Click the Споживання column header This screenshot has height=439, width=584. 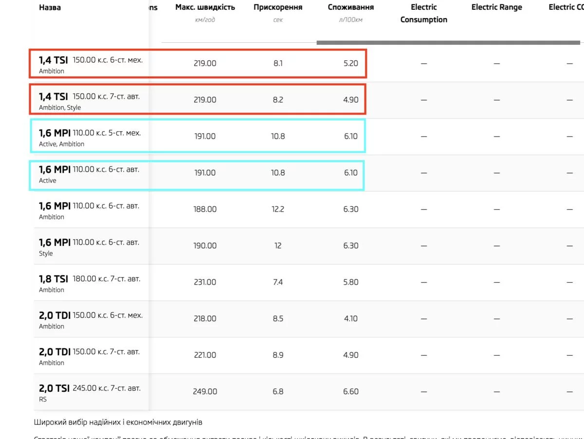pos(350,8)
